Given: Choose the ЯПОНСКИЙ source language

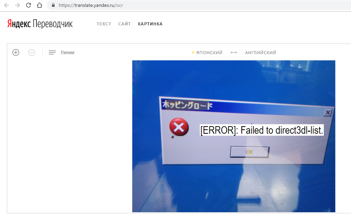Looking at the screenshot, I should click(209, 52).
